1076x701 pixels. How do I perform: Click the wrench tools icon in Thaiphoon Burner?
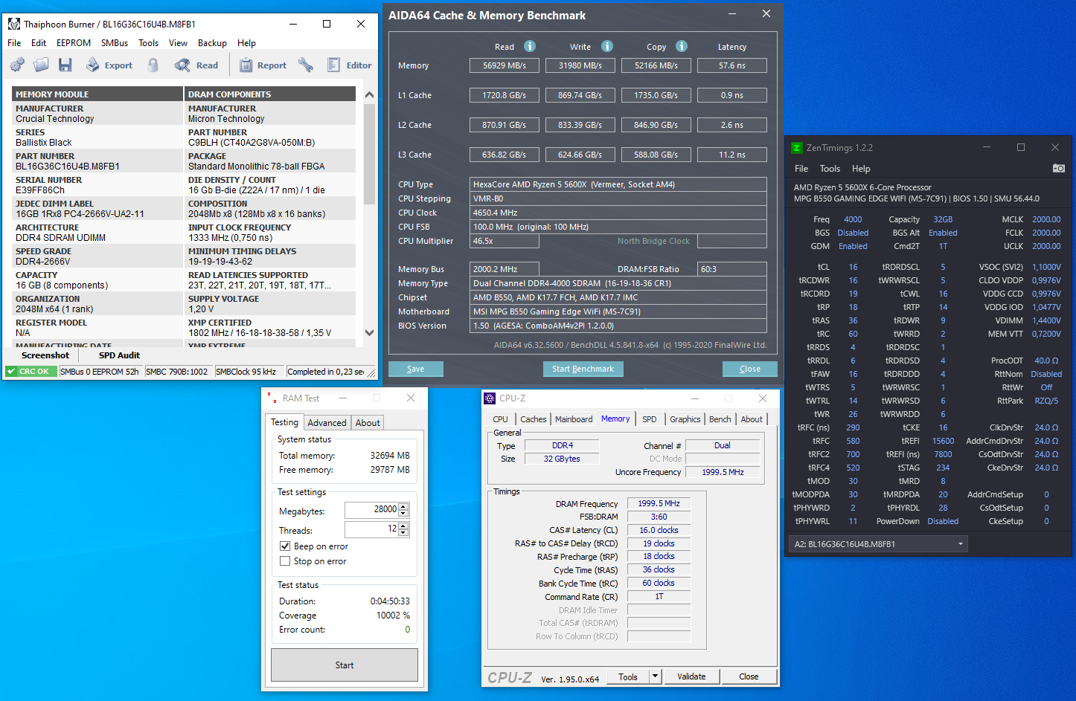(306, 65)
